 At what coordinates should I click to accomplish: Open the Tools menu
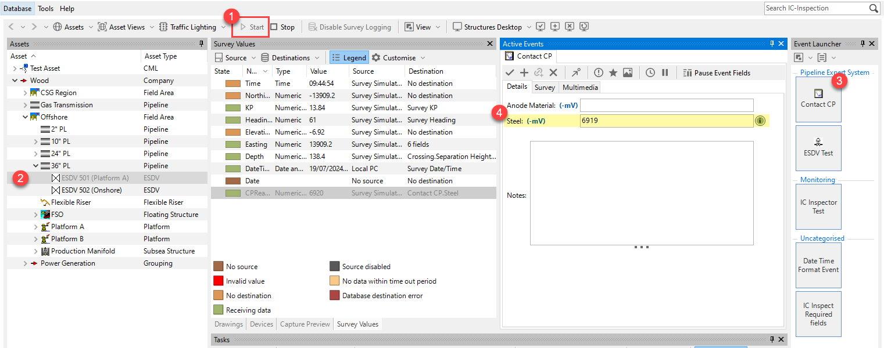coord(45,9)
